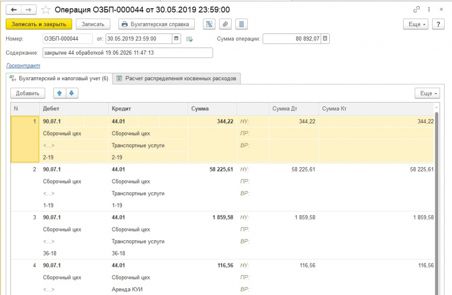Open the date picker calendar icon
Image resolution: width=452 pixels, height=295 pixels.
click(x=177, y=38)
